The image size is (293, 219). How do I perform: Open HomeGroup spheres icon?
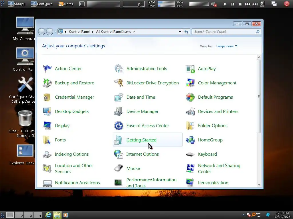(190, 140)
